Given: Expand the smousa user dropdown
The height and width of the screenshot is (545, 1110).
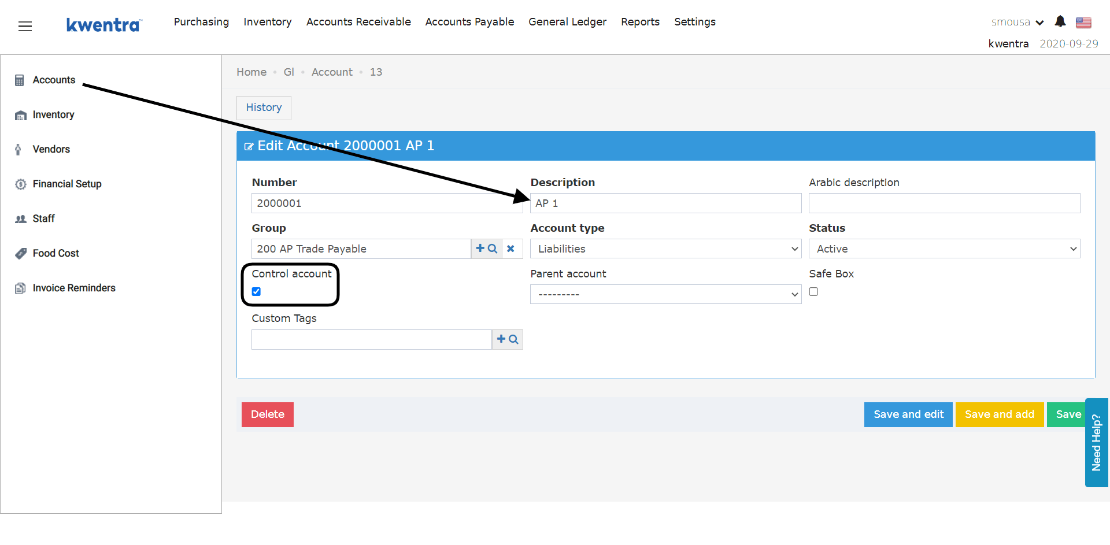Looking at the screenshot, I should 1017,23.
